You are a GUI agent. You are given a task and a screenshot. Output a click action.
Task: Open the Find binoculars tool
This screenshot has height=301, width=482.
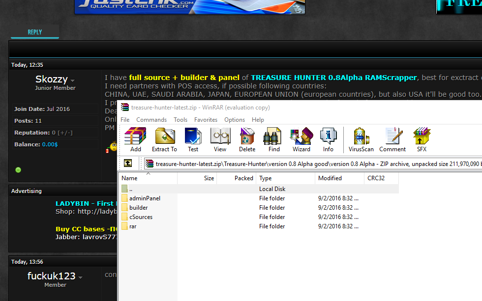pyautogui.click(x=273, y=139)
